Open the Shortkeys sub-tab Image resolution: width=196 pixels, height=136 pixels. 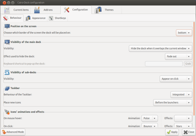coord(57,18)
